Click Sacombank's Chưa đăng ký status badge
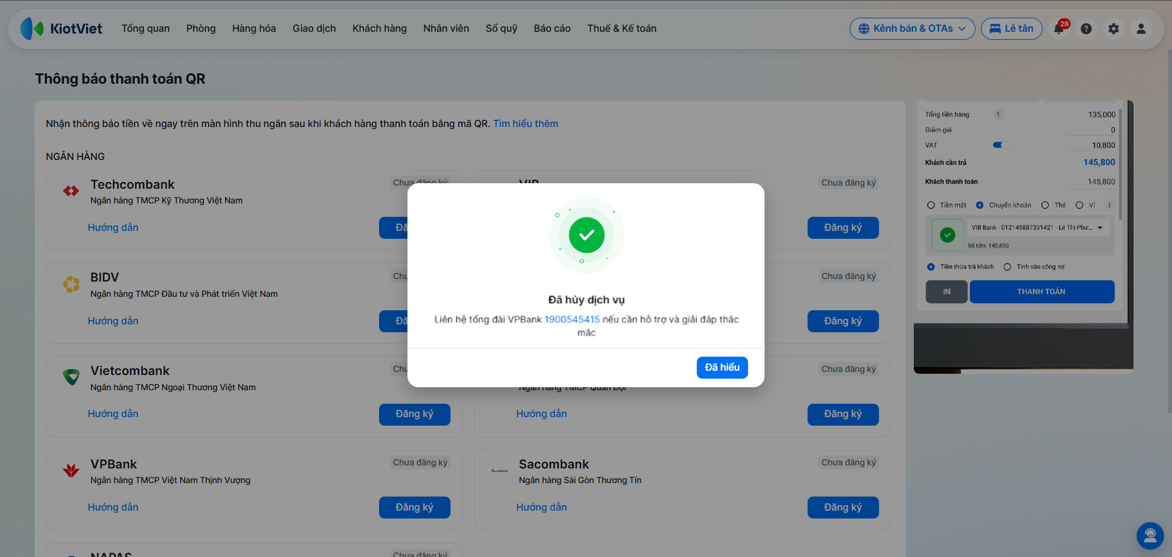Screen dimensions: 1172x557 point(848,463)
